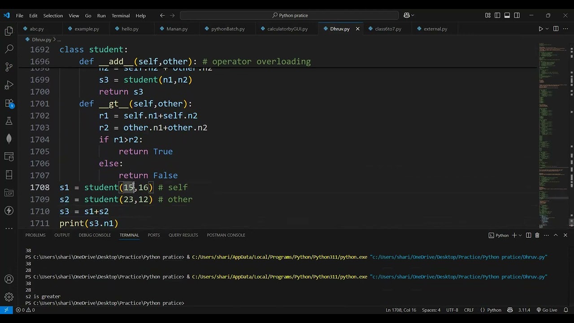The image size is (574, 323).
Task: Open the new terminal launch profile dropdown
Action: 520,235
